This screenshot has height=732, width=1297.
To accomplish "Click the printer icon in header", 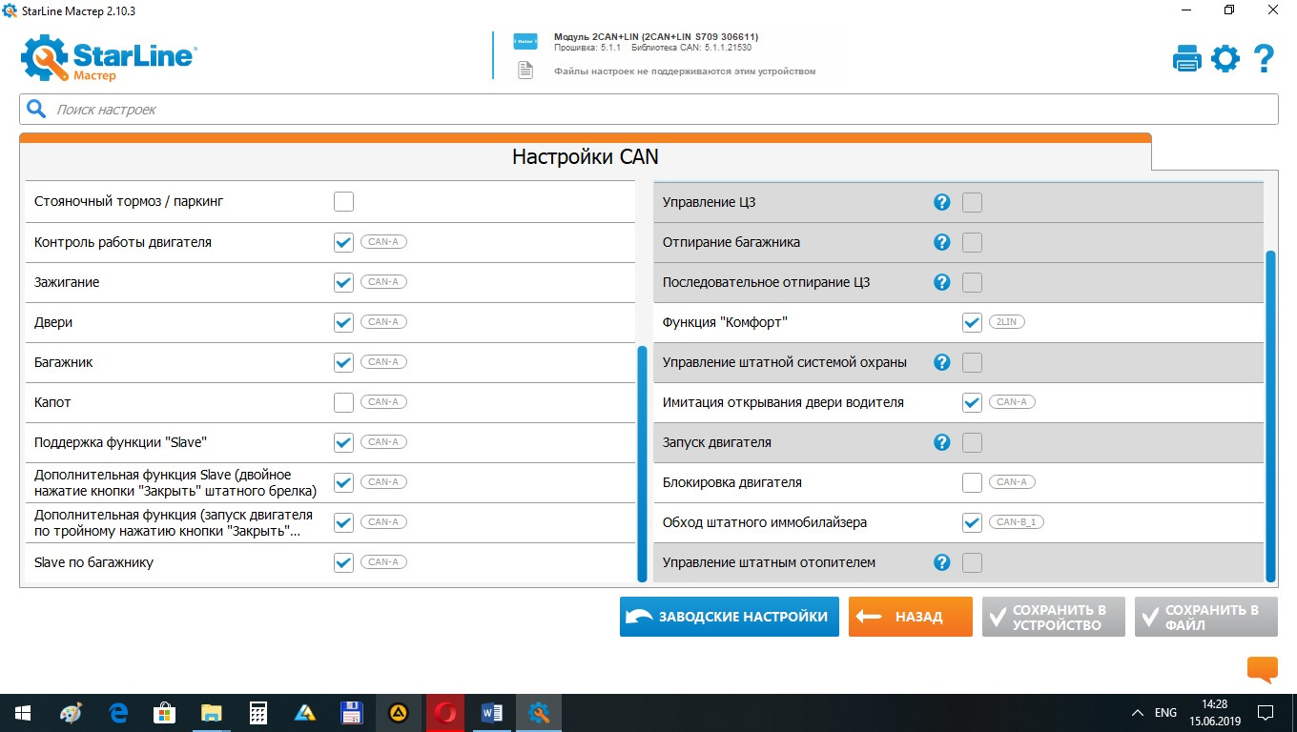I will pos(1187,59).
